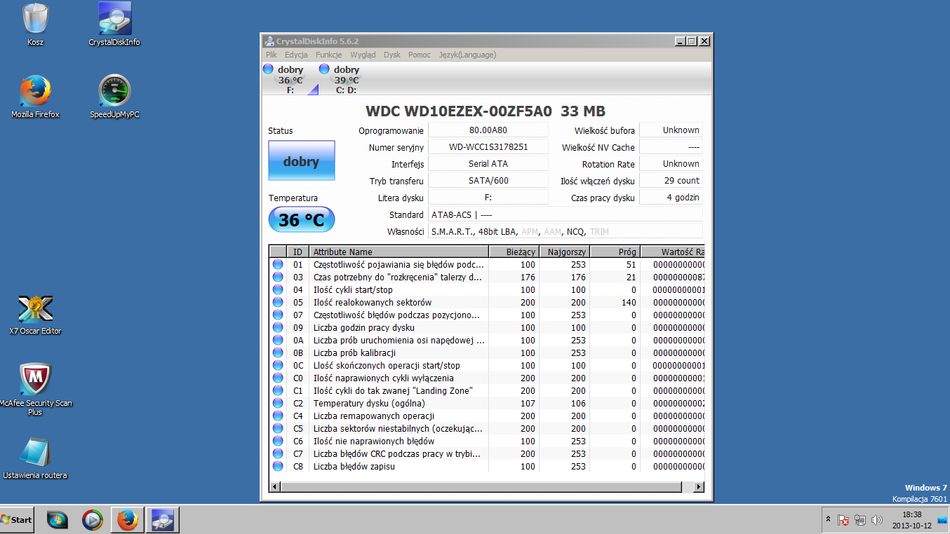Image resolution: width=950 pixels, height=534 pixels.
Task: Click the Oprogramowanie field showing 80.00A80
Action: [x=488, y=130]
